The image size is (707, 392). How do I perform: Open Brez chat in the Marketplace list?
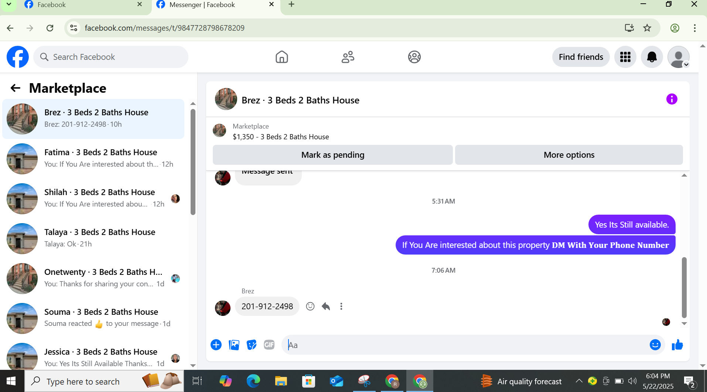93,119
